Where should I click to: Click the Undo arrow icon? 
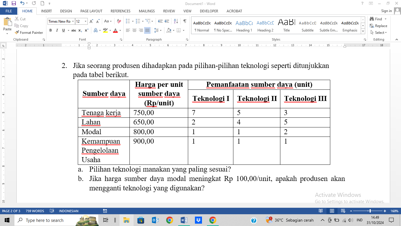tap(22, 4)
